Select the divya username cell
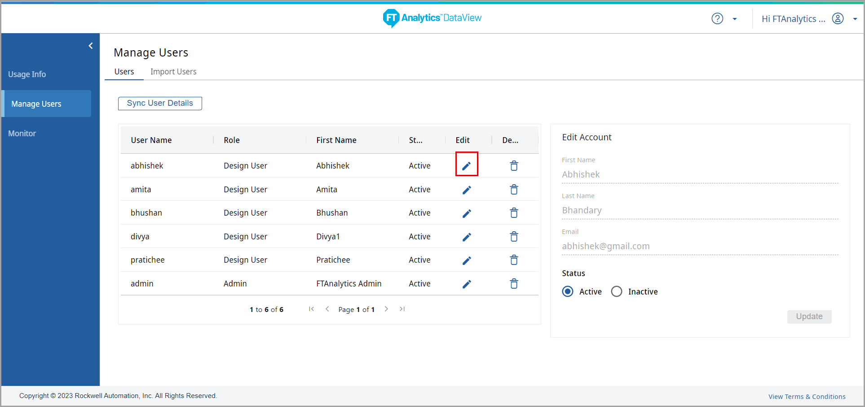Viewport: 865px width, 407px height. pos(140,237)
